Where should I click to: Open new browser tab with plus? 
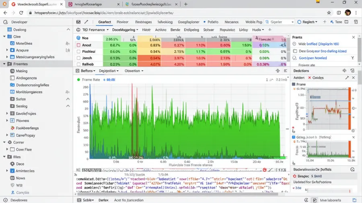pyautogui.click(x=185, y=4)
